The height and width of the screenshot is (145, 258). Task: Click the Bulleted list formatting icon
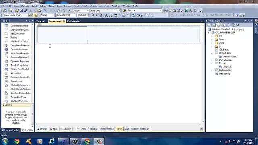pyautogui.click(x=128, y=15)
